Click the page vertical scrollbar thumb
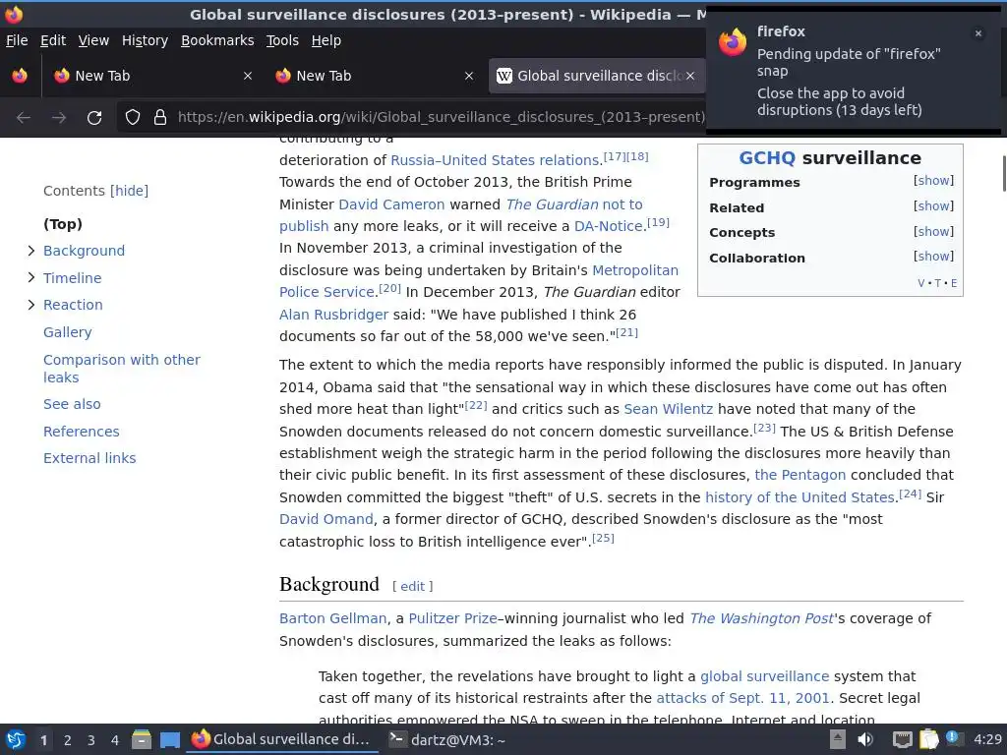Image resolution: width=1007 pixels, height=755 pixels. point(1003,173)
